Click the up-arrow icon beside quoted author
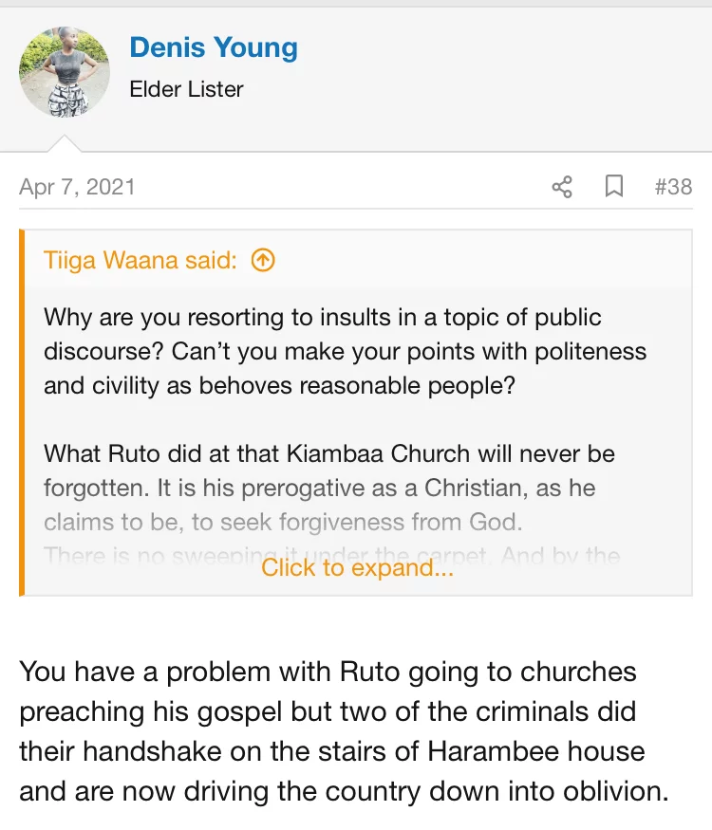The image size is (712, 830). tap(263, 260)
